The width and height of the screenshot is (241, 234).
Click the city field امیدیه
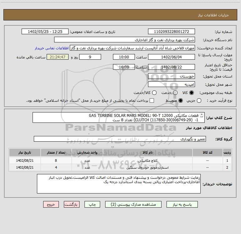[x=172, y=84]
